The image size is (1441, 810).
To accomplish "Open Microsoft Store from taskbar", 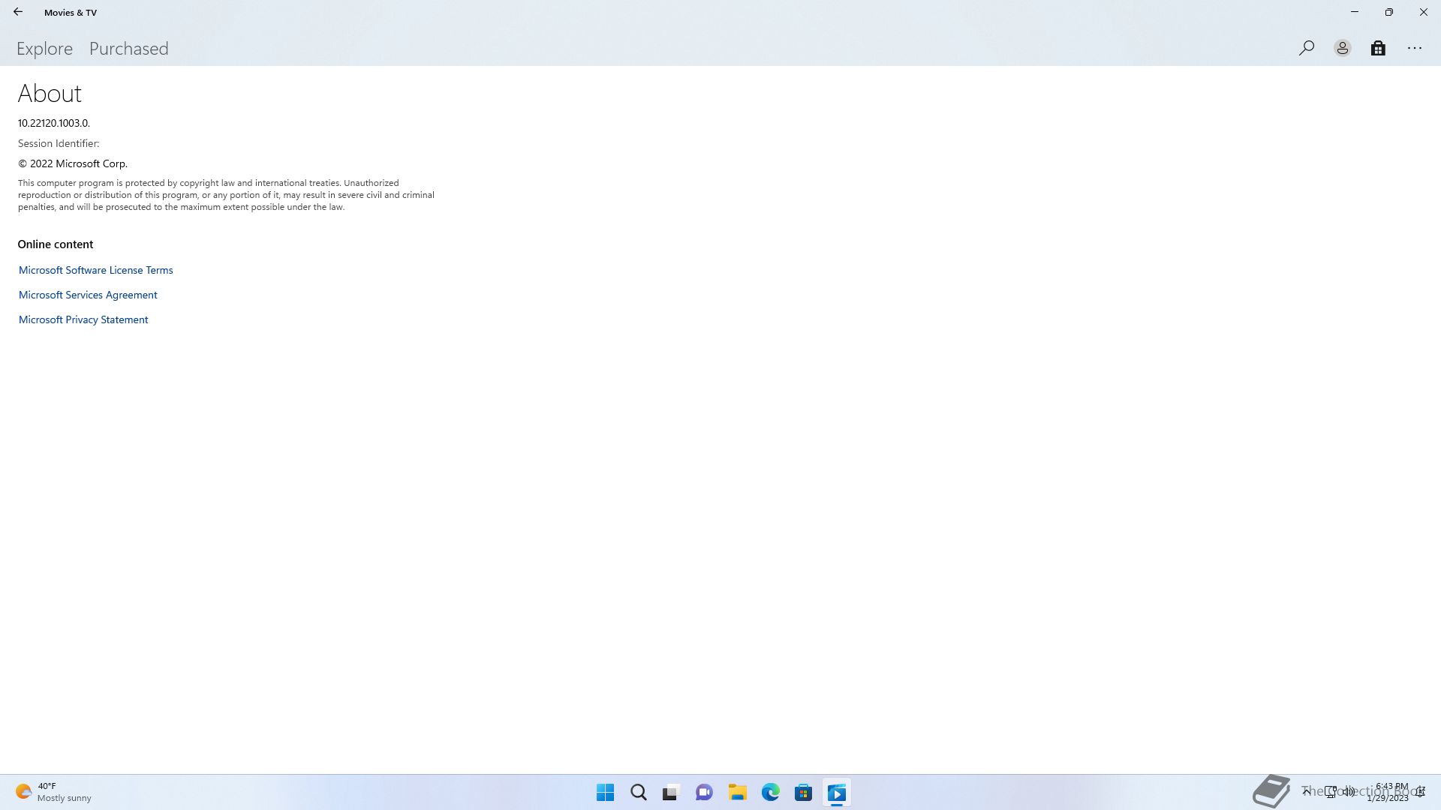I will tap(803, 792).
